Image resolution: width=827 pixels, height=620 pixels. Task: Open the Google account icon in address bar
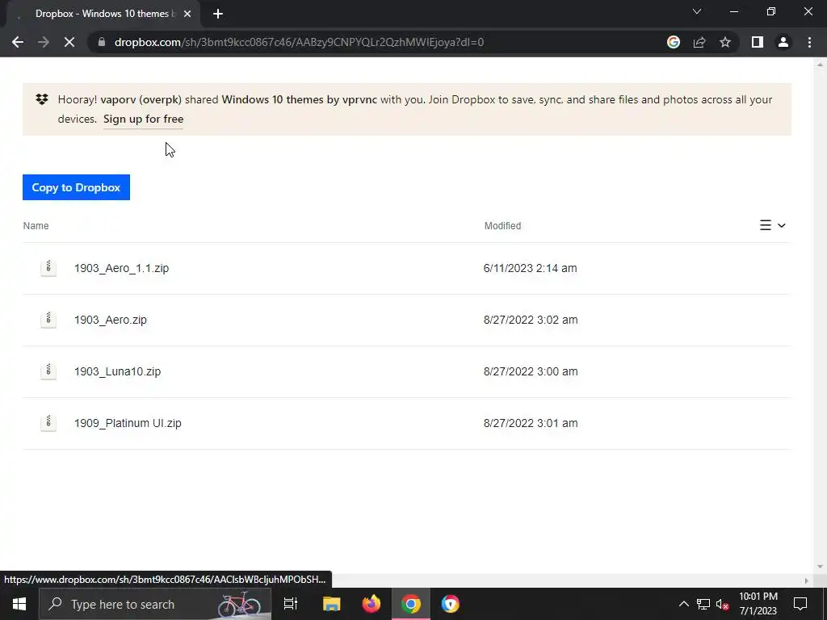tap(674, 42)
